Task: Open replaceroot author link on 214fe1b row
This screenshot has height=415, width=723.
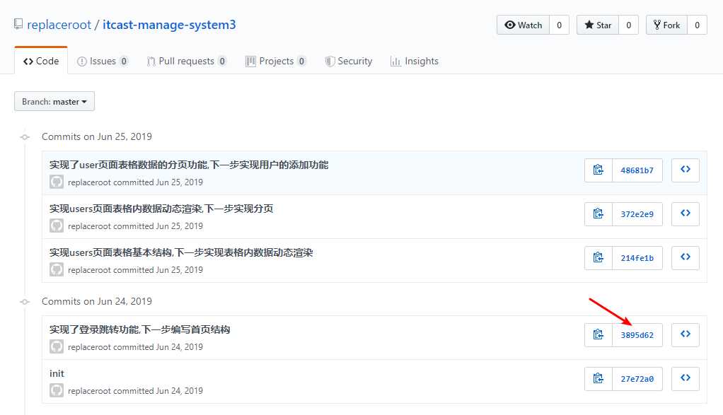Action: pyautogui.click(x=89, y=270)
